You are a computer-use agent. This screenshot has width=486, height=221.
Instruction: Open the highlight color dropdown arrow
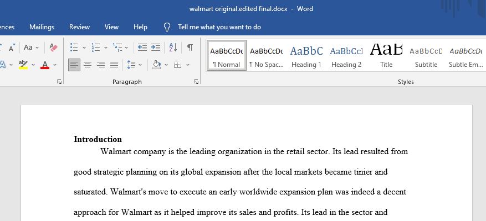tap(33, 65)
